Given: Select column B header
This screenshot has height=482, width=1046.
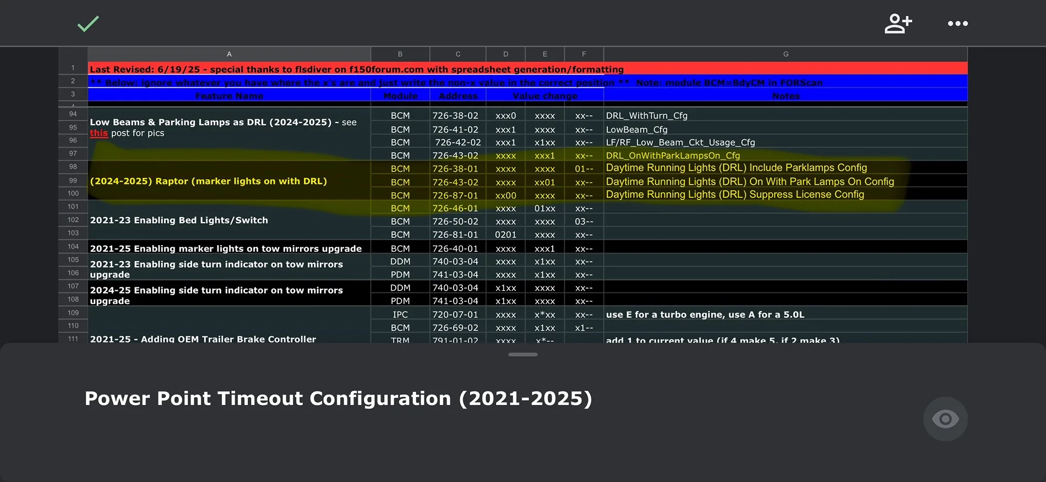Looking at the screenshot, I should tap(400, 54).
